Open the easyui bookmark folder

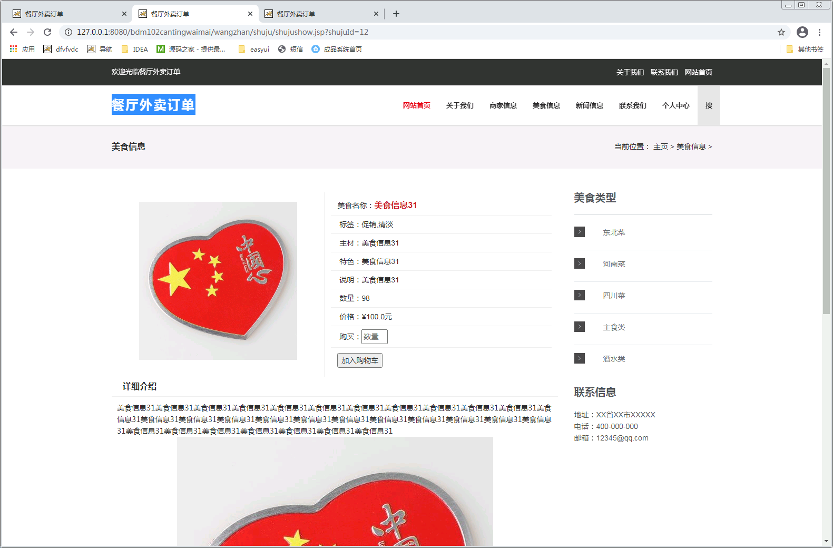click(254, 49)
